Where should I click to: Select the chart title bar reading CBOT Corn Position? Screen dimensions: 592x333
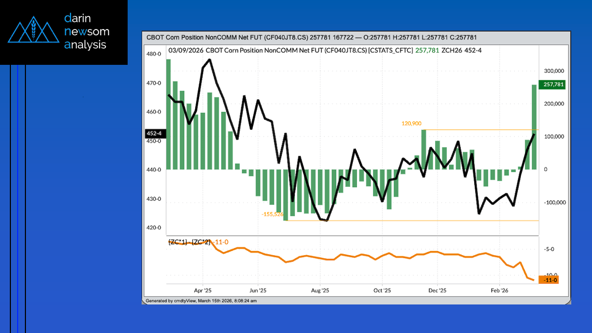click(311, 37)
